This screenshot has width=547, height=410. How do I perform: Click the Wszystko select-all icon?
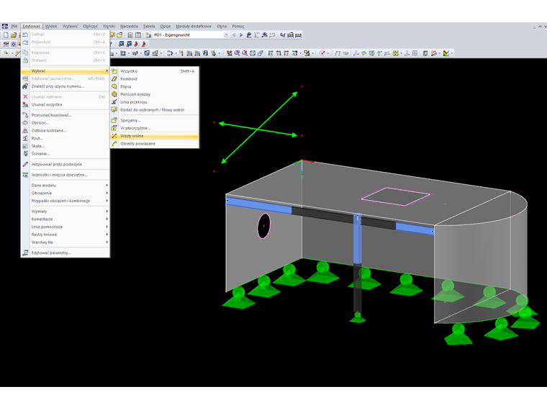[114, 71]
